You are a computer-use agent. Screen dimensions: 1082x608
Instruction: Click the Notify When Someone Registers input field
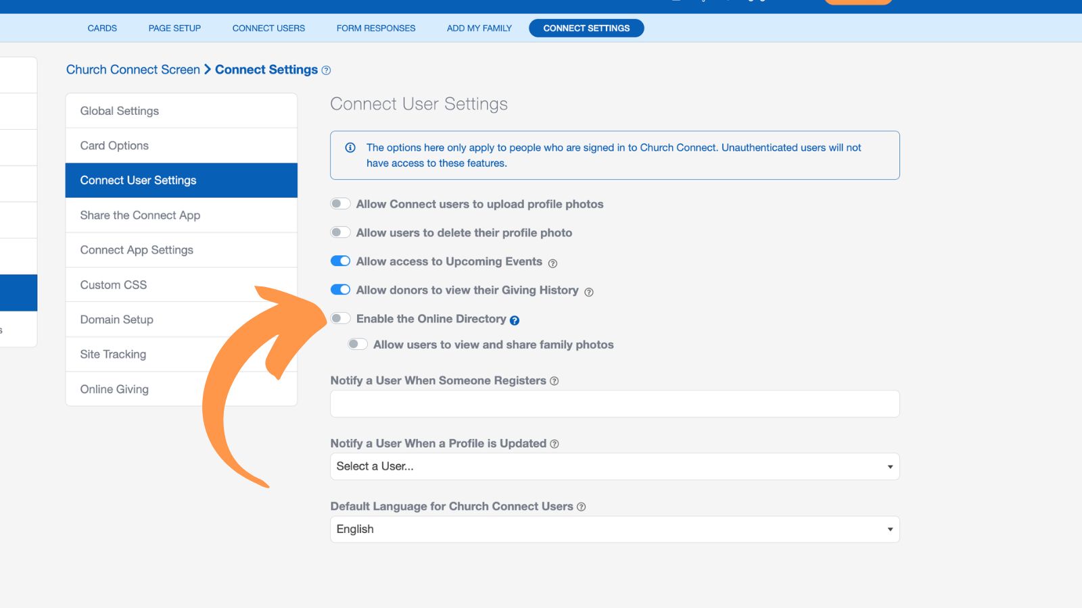[614, 404]
